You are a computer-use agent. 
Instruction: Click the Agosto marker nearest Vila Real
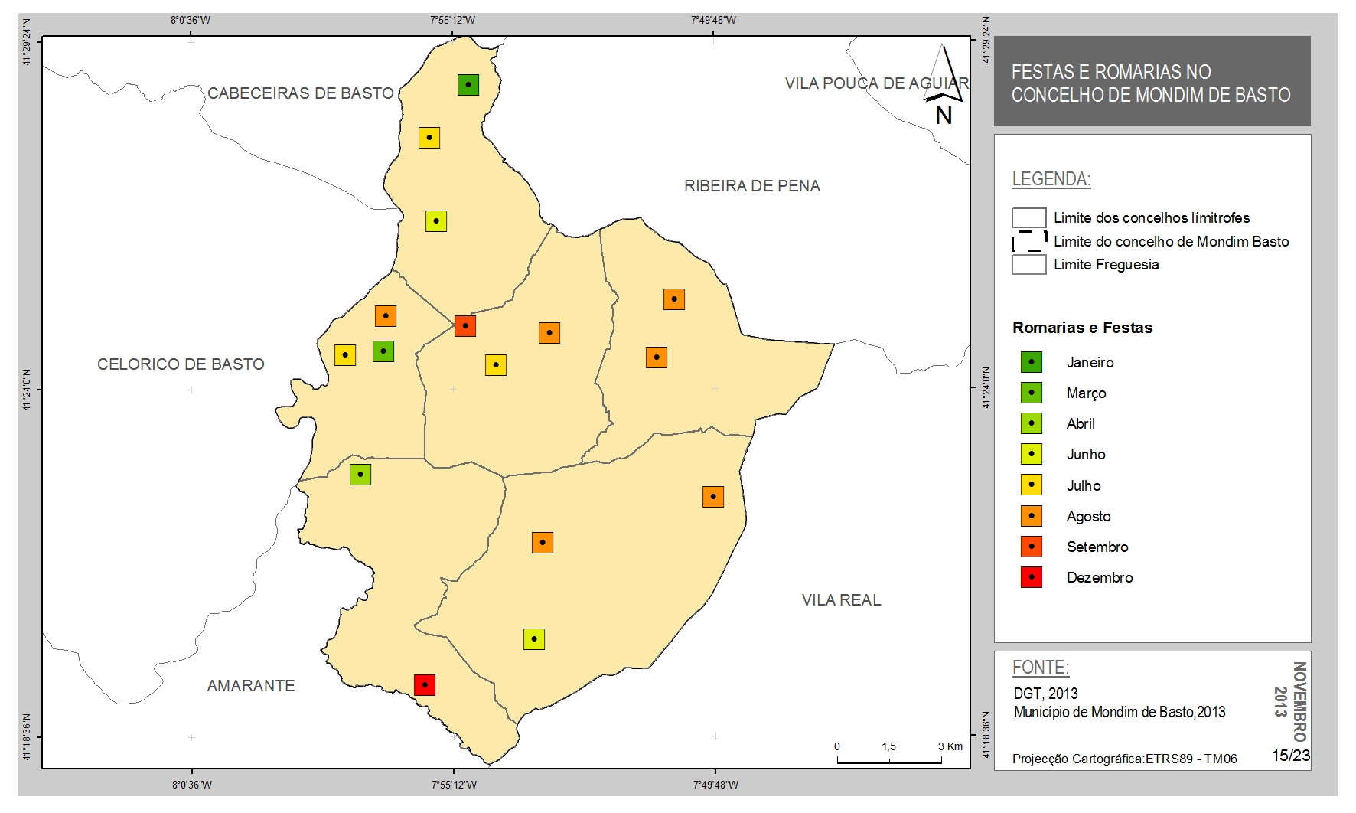click(713, 497)
